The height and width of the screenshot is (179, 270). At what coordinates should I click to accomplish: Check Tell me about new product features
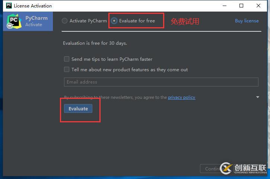coord(67,69)
